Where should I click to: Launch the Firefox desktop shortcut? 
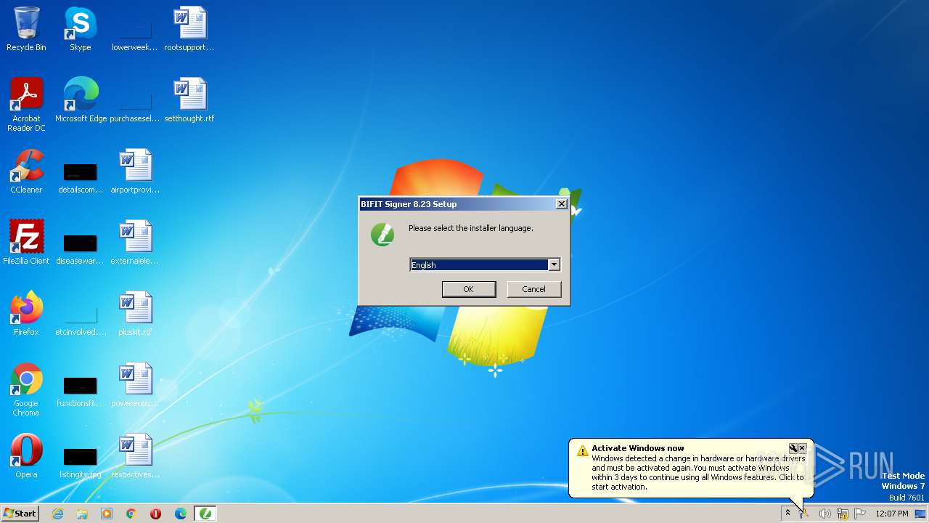26,315
